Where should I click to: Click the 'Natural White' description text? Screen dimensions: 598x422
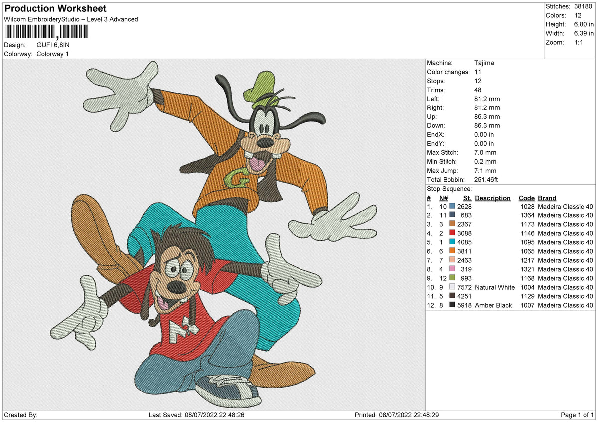pyautogui.click(x=495, y=287)
